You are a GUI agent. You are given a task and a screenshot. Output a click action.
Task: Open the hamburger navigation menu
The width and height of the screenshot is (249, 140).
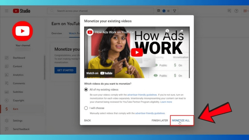point(7,11)
